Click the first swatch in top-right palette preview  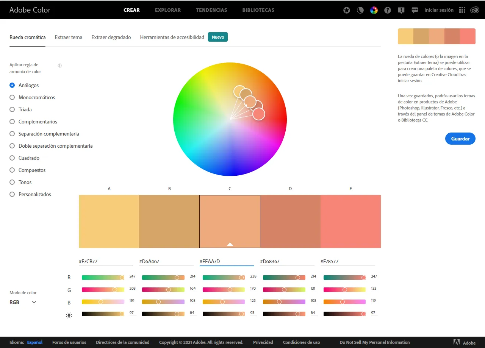tap(405, 36)
